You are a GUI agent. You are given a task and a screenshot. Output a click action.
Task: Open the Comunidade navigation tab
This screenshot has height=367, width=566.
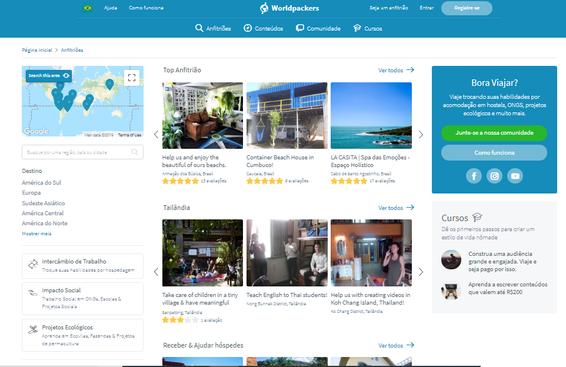[x=318, y=28]
